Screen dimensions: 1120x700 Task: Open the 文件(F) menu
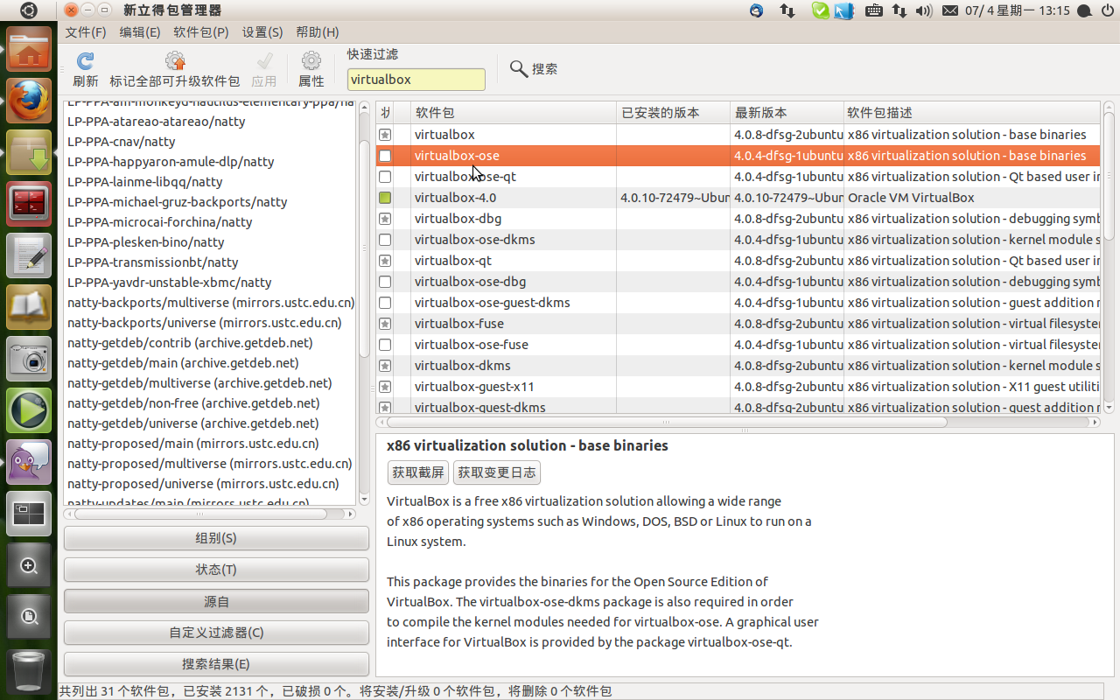(86, 32)
